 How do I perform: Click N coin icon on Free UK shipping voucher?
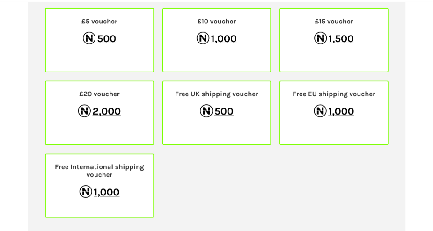point(206,111)
